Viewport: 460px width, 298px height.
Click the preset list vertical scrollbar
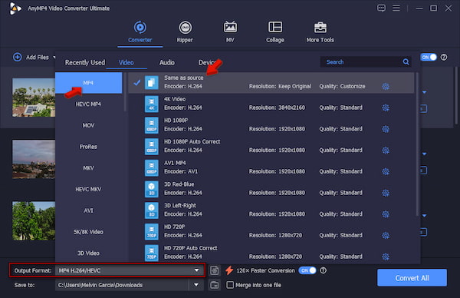417,144
